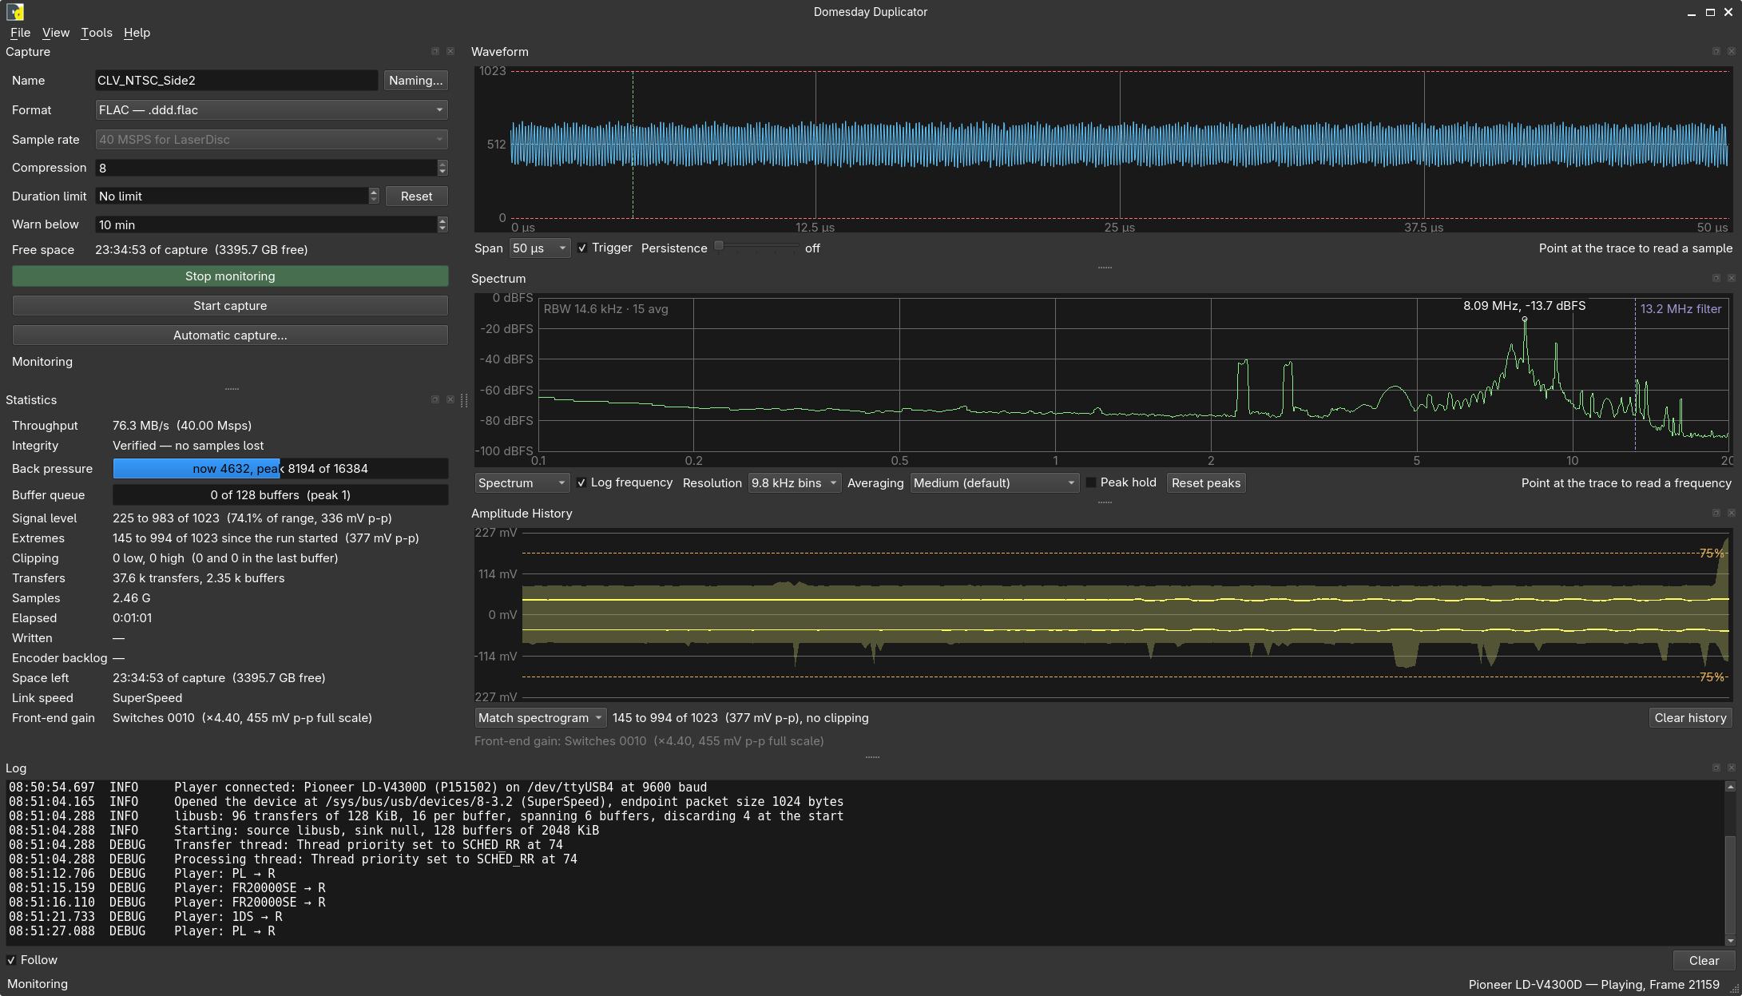
Task: Clear the log with Clear button
Action: 1704,961
